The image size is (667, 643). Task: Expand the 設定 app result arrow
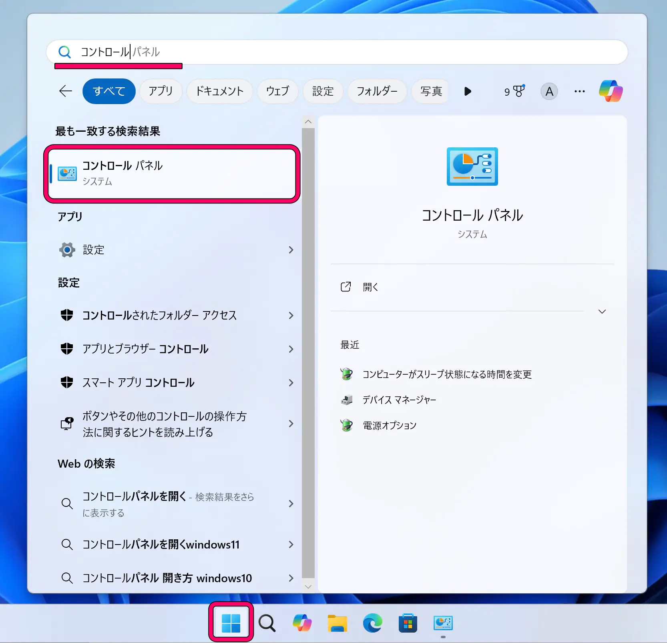(x=291, y=250)
